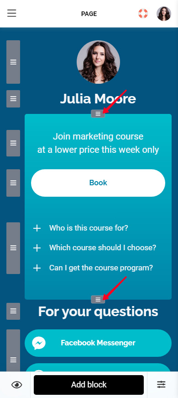Select the section handle above the teal card
The width and height of the screenshot is (178, 398).
coord(98,114)
